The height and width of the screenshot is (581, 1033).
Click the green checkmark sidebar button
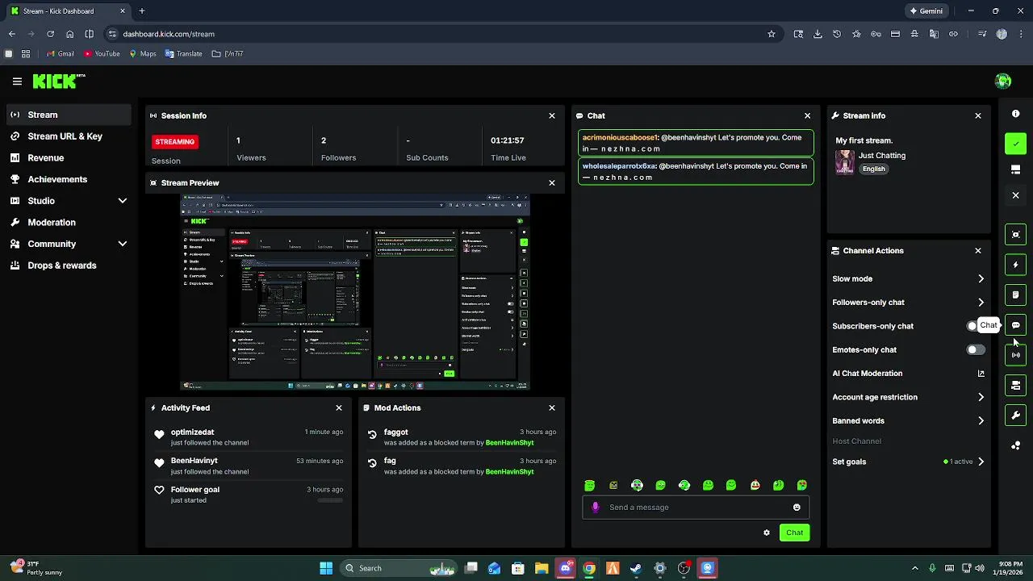pyautogui.click(x=1016, y=144)
